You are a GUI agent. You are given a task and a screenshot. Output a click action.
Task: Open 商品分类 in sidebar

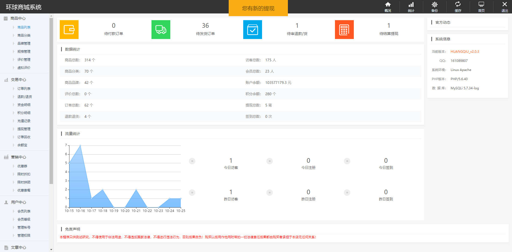[24, 36]
